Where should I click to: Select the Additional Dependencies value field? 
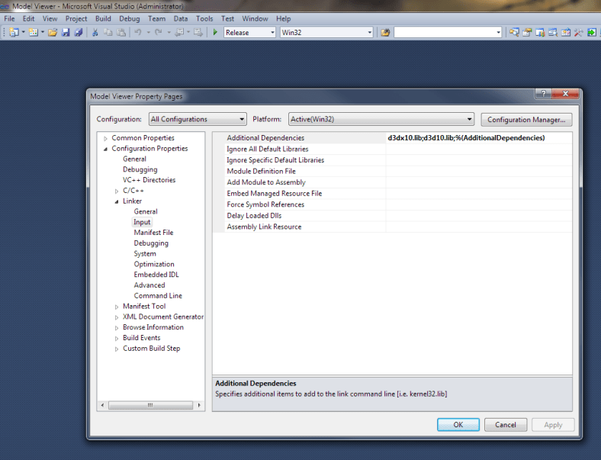point(477,138)
